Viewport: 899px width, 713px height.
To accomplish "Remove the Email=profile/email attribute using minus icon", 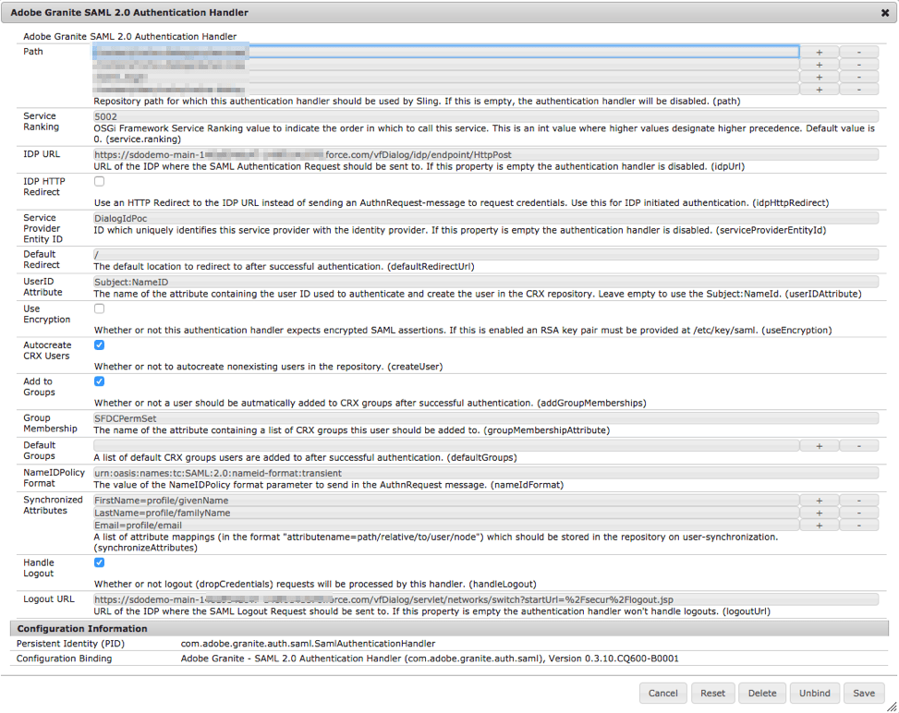I will pos(860,526).
